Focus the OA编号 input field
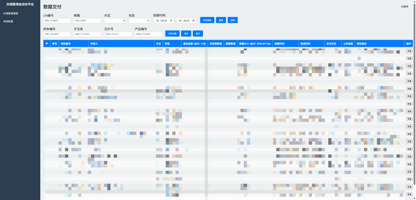416x200 pixels. [57, 20]
